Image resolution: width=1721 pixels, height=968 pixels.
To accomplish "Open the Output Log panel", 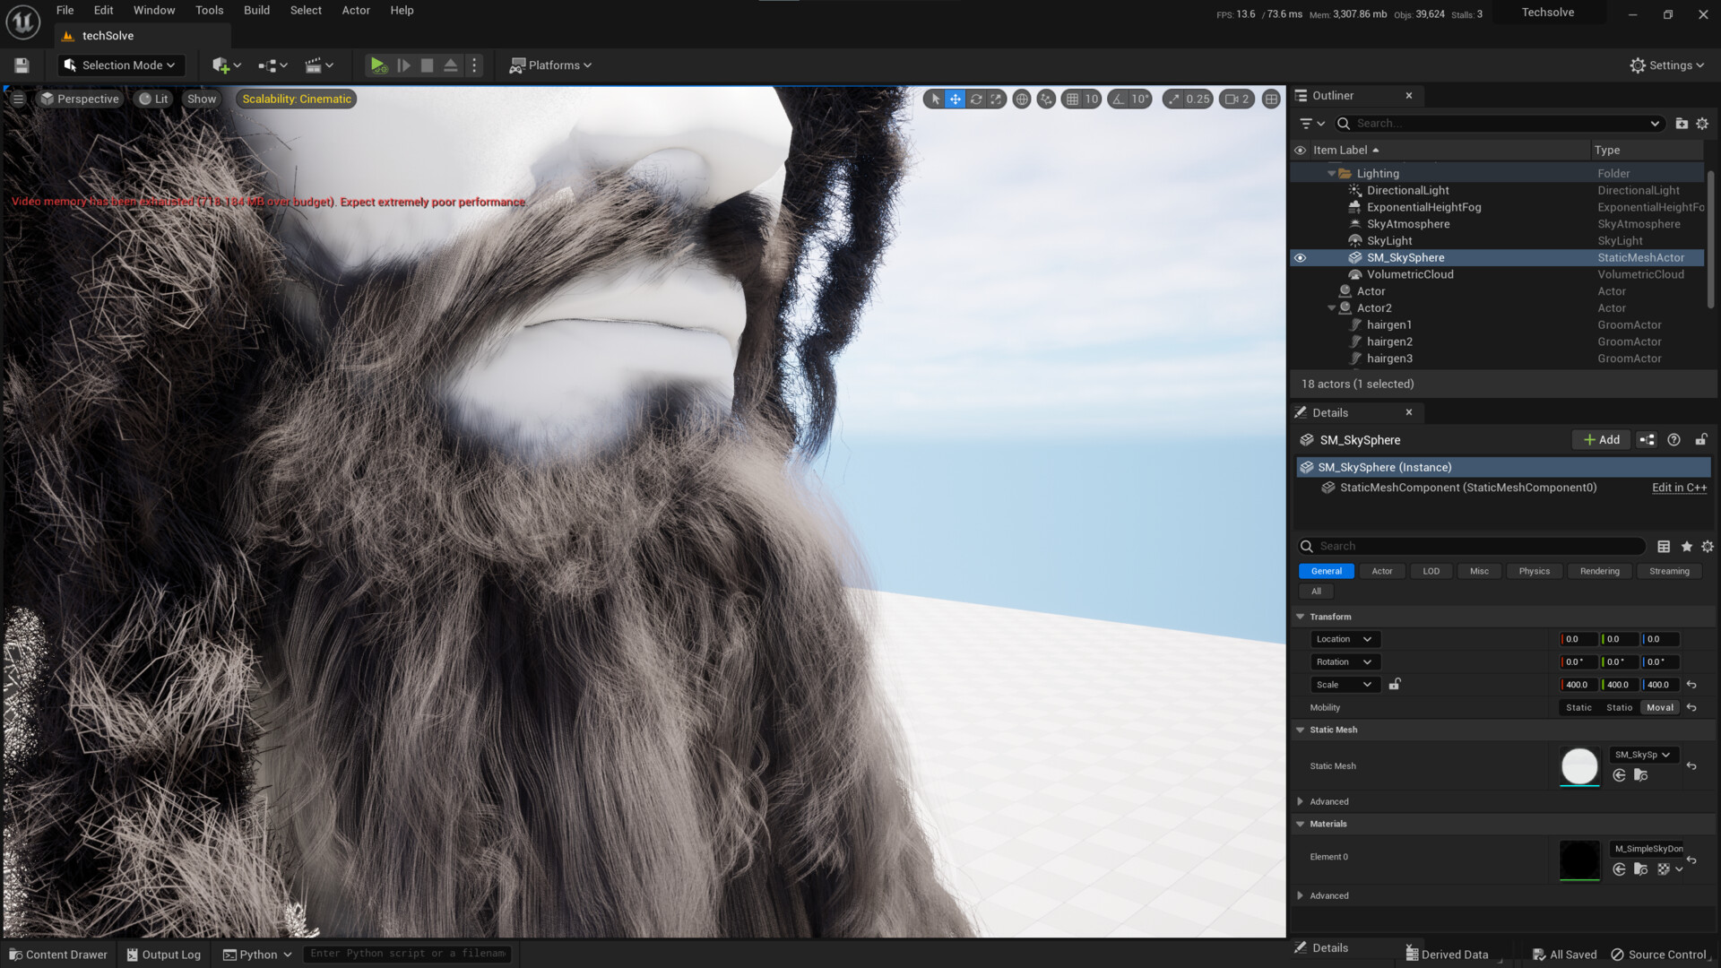I will point(163,954).
